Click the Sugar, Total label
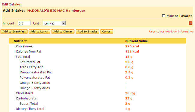 point(28,104)
